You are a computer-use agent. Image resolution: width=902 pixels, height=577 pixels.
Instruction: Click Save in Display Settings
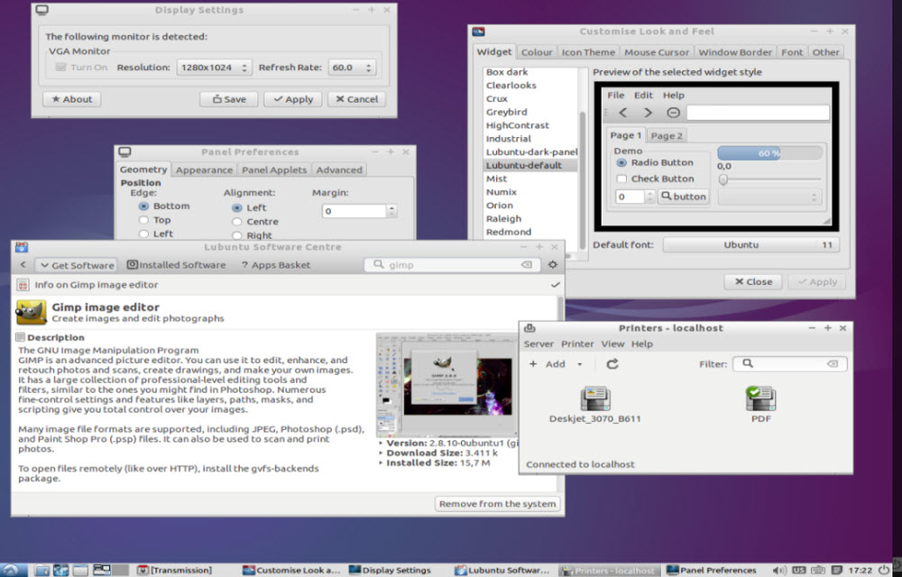click(229, 99)
